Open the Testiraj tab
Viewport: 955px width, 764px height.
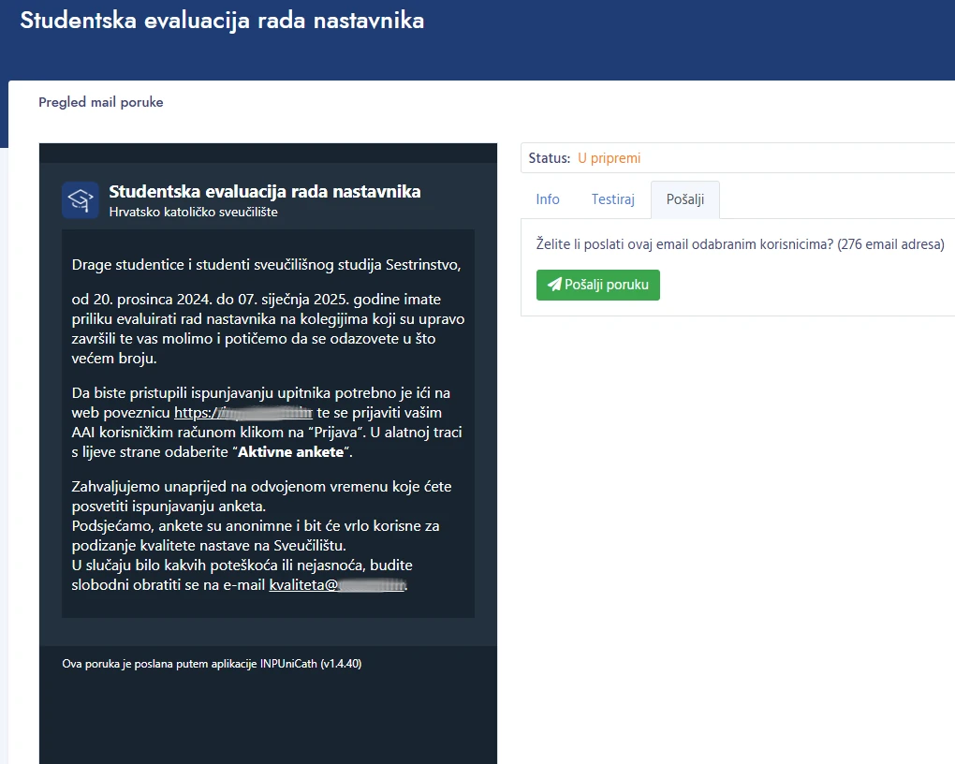[613, 199]
